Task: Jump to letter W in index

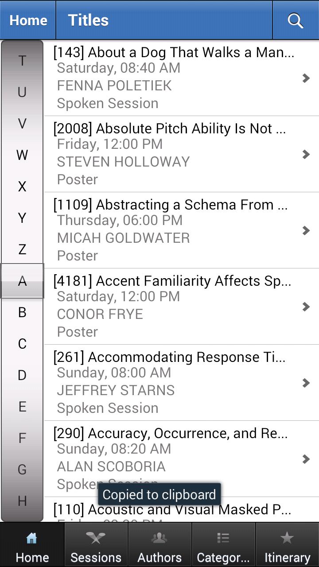Action: pos(22,155)
